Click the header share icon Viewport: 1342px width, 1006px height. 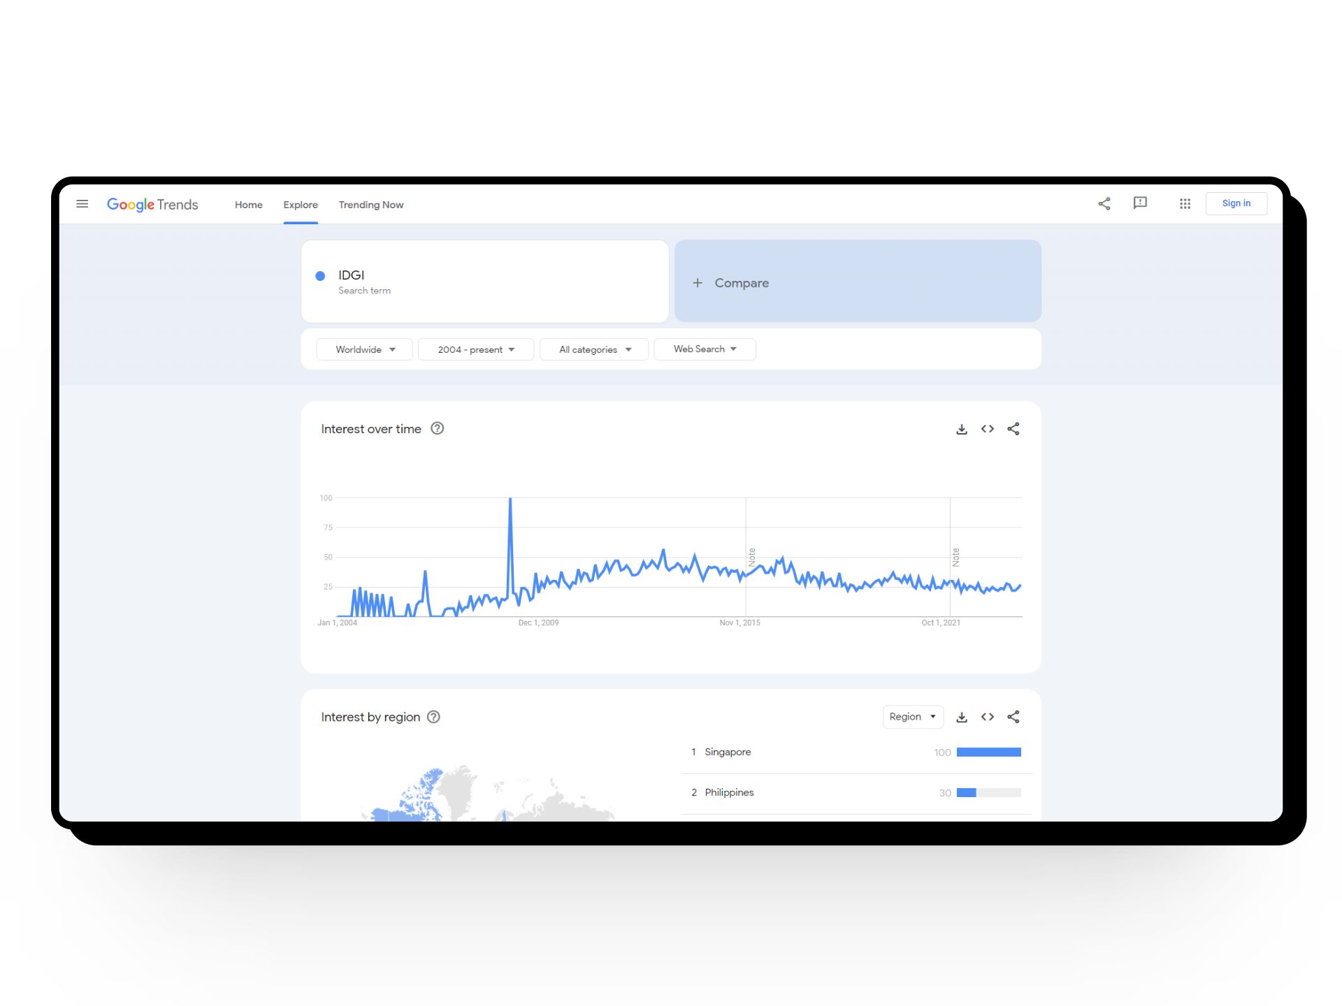1104,204
